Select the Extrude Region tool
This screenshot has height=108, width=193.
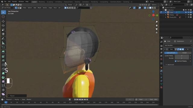pos(3,52)
